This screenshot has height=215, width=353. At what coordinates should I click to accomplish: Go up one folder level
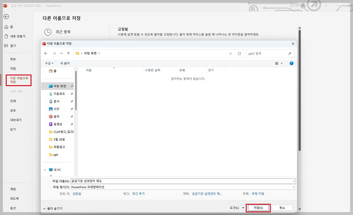point(68,53)
